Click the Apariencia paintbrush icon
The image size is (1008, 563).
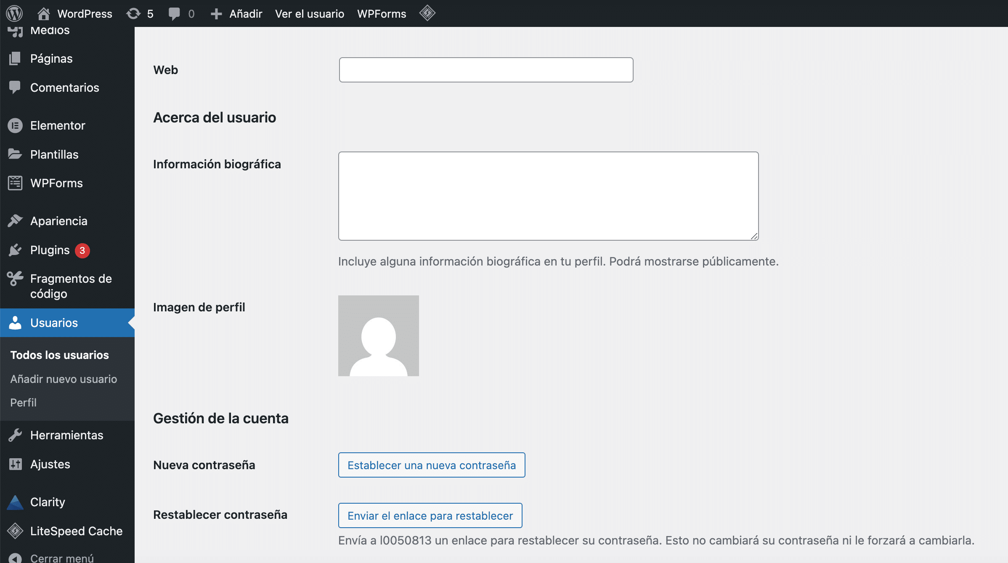tap(15, 221)
